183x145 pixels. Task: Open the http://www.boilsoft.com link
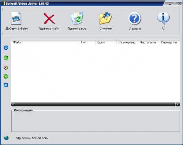(x=31, y=138)
